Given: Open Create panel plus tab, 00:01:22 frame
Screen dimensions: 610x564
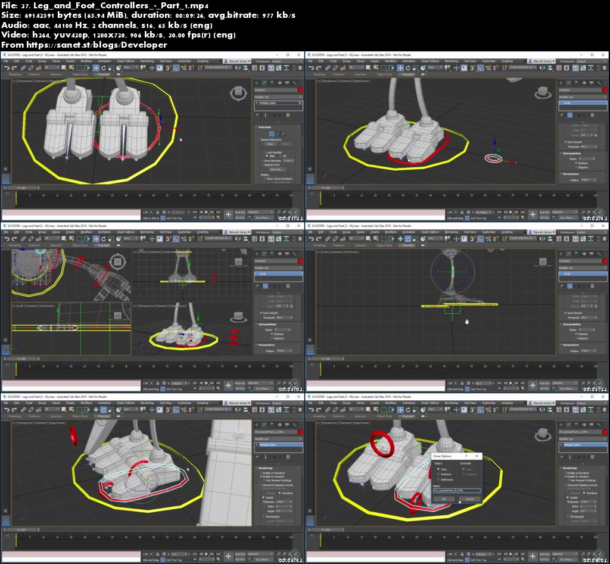Looking at the screenshot, I should tap(257, 83).
